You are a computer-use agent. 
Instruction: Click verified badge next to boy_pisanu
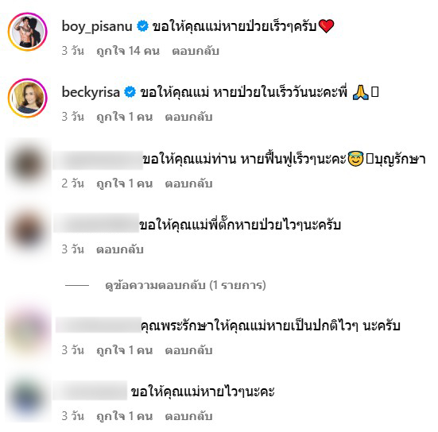click(142, 26)
